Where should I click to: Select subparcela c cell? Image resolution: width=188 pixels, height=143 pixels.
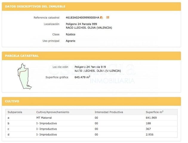[8, 129]
